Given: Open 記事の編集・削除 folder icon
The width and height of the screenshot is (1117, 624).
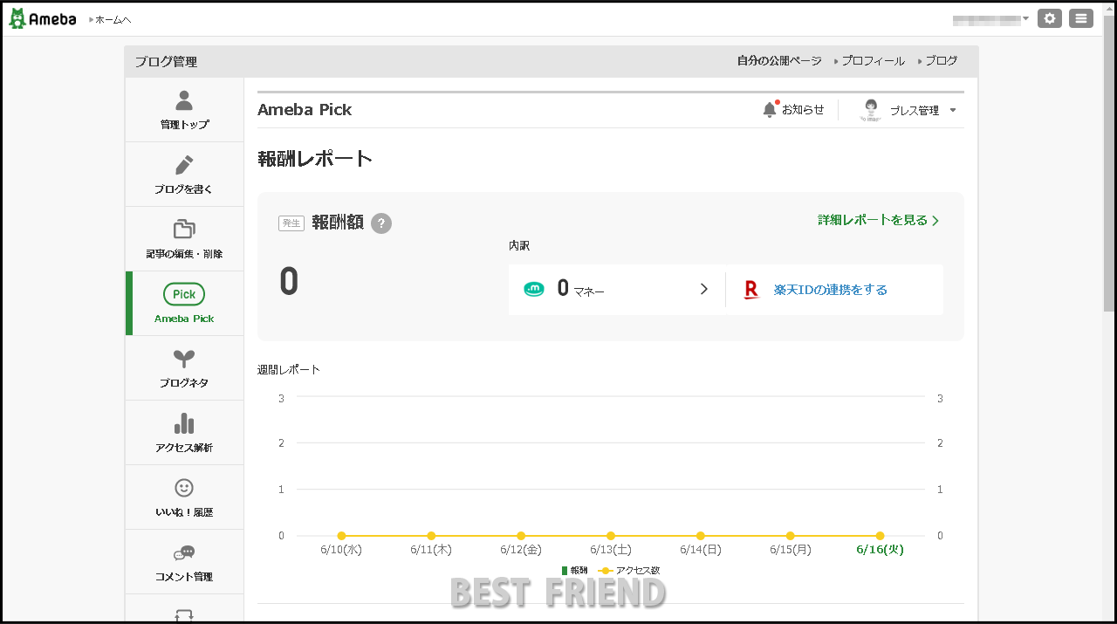Looking at the screenshot, I should [x=184, y=229].
